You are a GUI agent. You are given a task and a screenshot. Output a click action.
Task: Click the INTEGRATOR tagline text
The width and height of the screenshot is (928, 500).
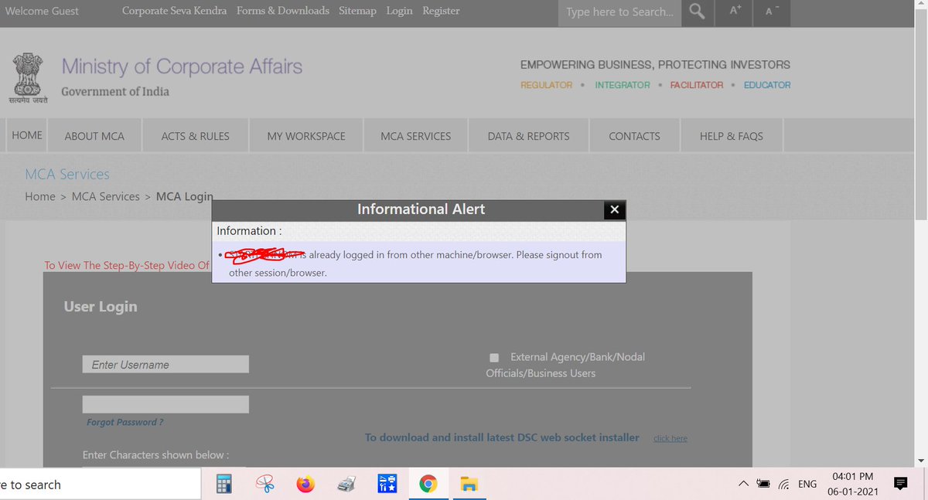click(623, 85)
